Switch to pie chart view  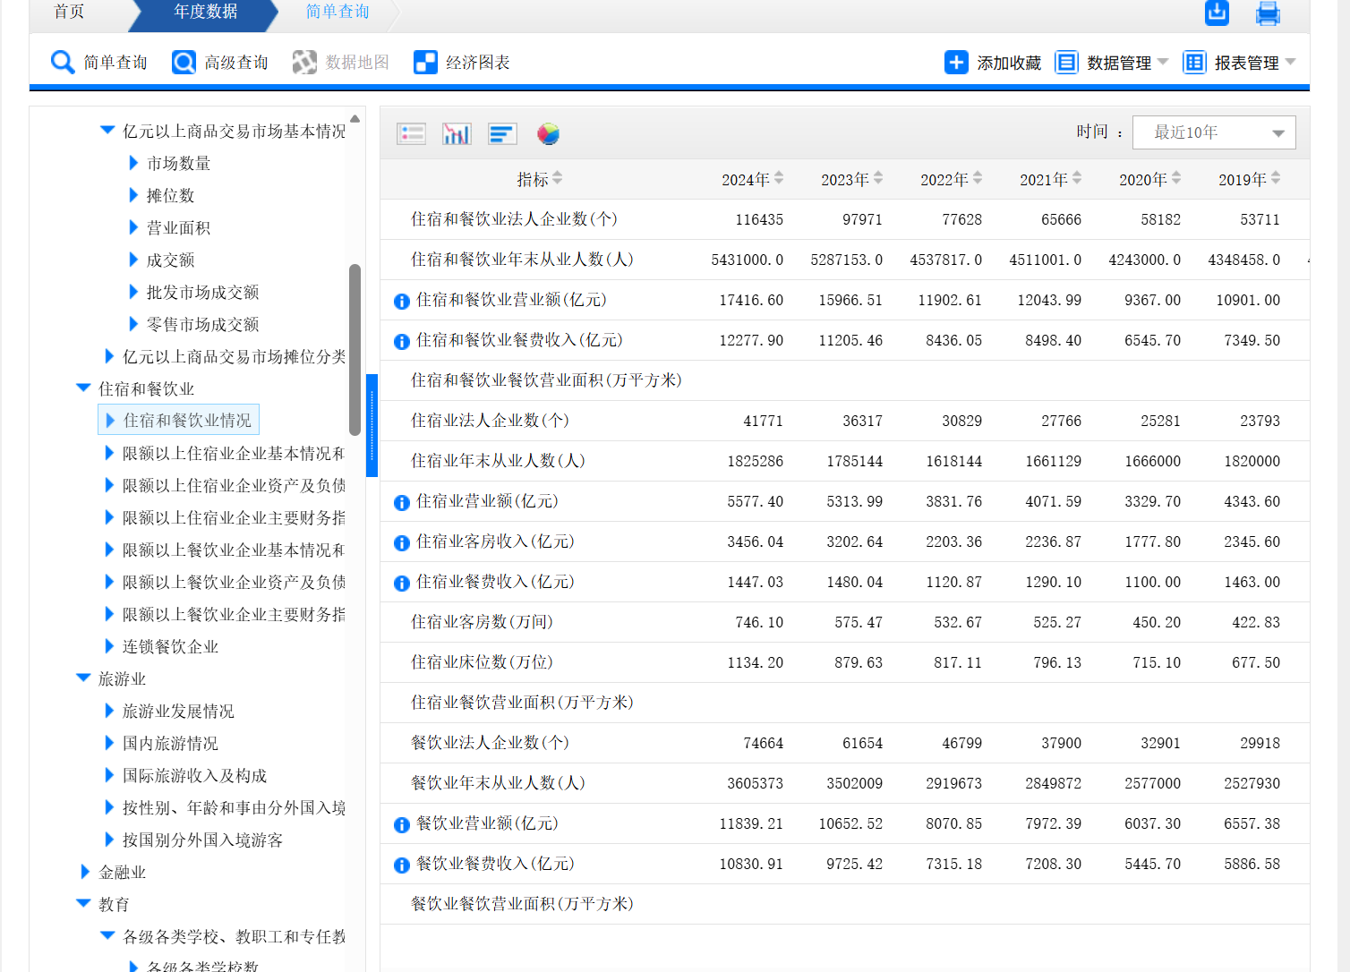point(548,134)
